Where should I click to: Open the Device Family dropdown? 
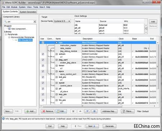coord(62,21)
